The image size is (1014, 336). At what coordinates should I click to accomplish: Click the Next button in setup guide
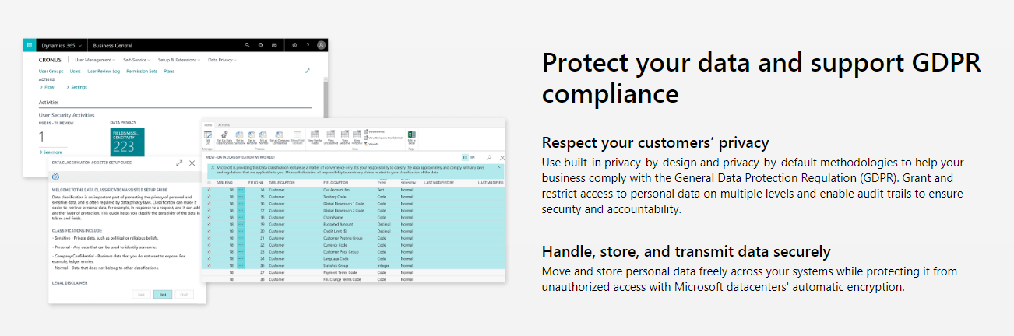163,295
